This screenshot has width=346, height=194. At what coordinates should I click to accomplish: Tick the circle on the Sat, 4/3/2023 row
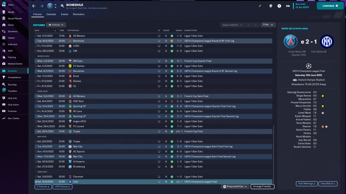click(36, 66)
